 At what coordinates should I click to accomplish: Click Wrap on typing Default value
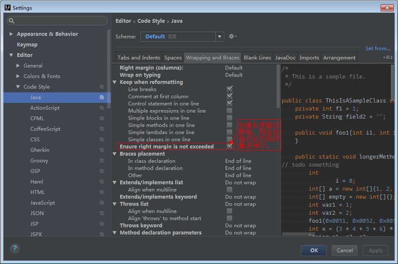click(x=234, y=75)
